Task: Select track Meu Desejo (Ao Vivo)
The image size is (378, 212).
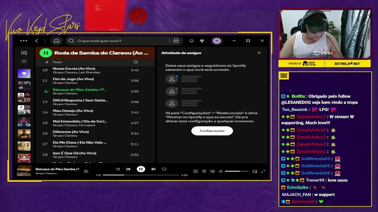Action: [x=95, y=112]
